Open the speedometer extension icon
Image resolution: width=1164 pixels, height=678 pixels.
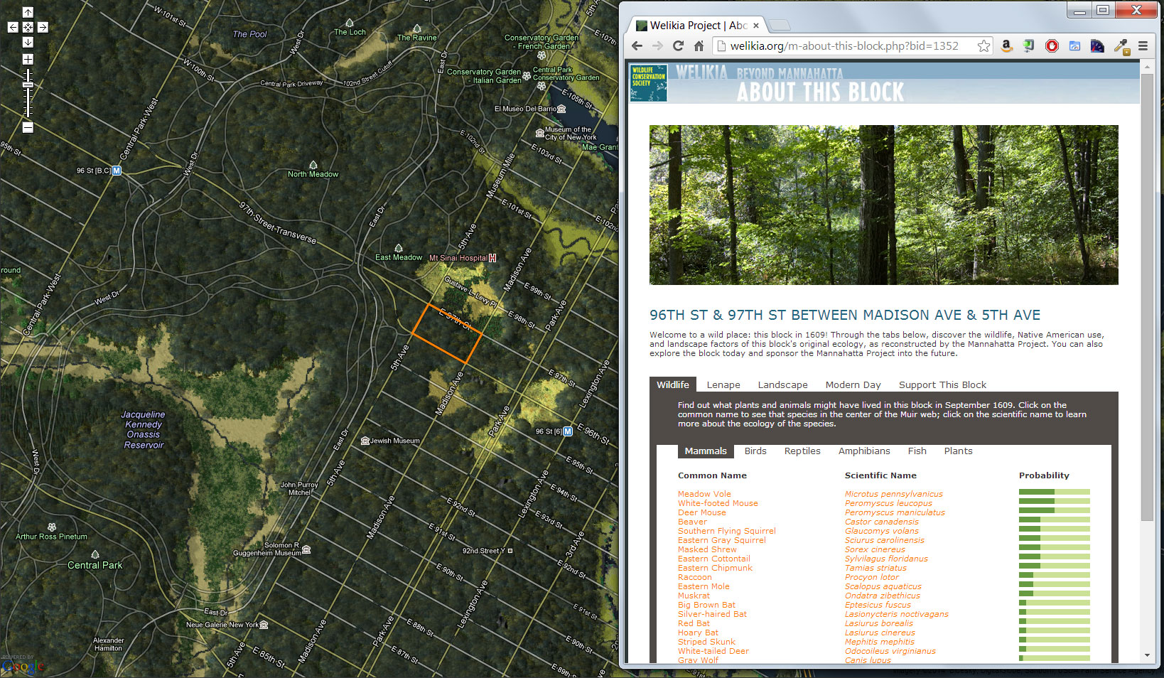pos(1097,46)
